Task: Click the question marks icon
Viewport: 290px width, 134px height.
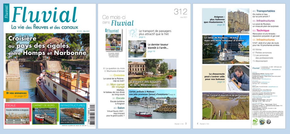Action: pos(133,33)
